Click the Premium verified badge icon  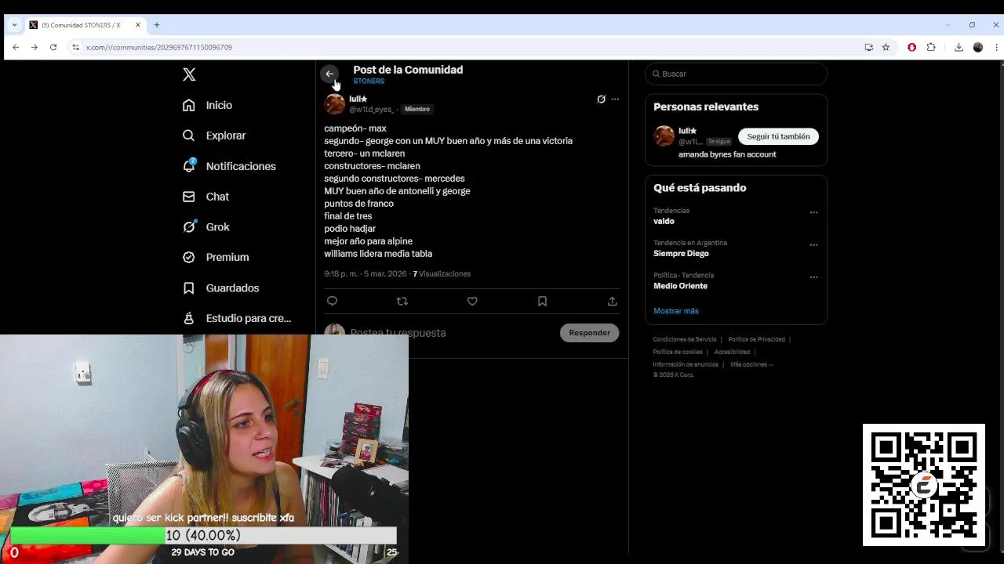(x=188, y=257)
